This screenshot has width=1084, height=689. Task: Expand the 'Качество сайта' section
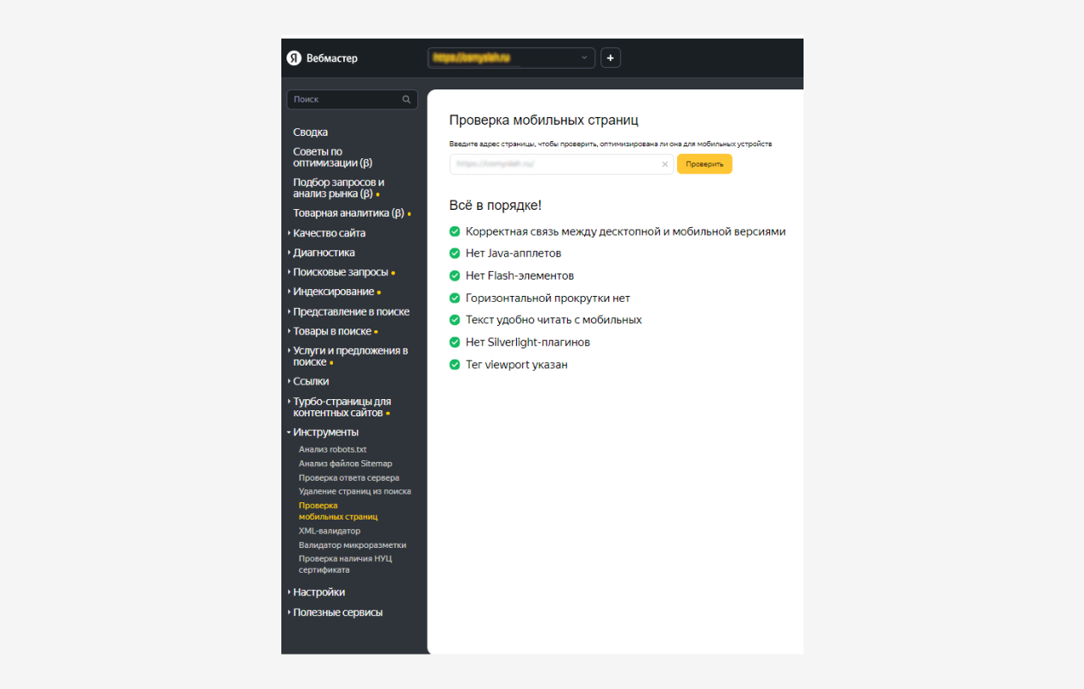point(329,233)
